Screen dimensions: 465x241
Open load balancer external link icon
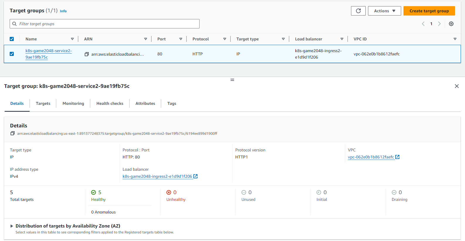tap(195, 176)
